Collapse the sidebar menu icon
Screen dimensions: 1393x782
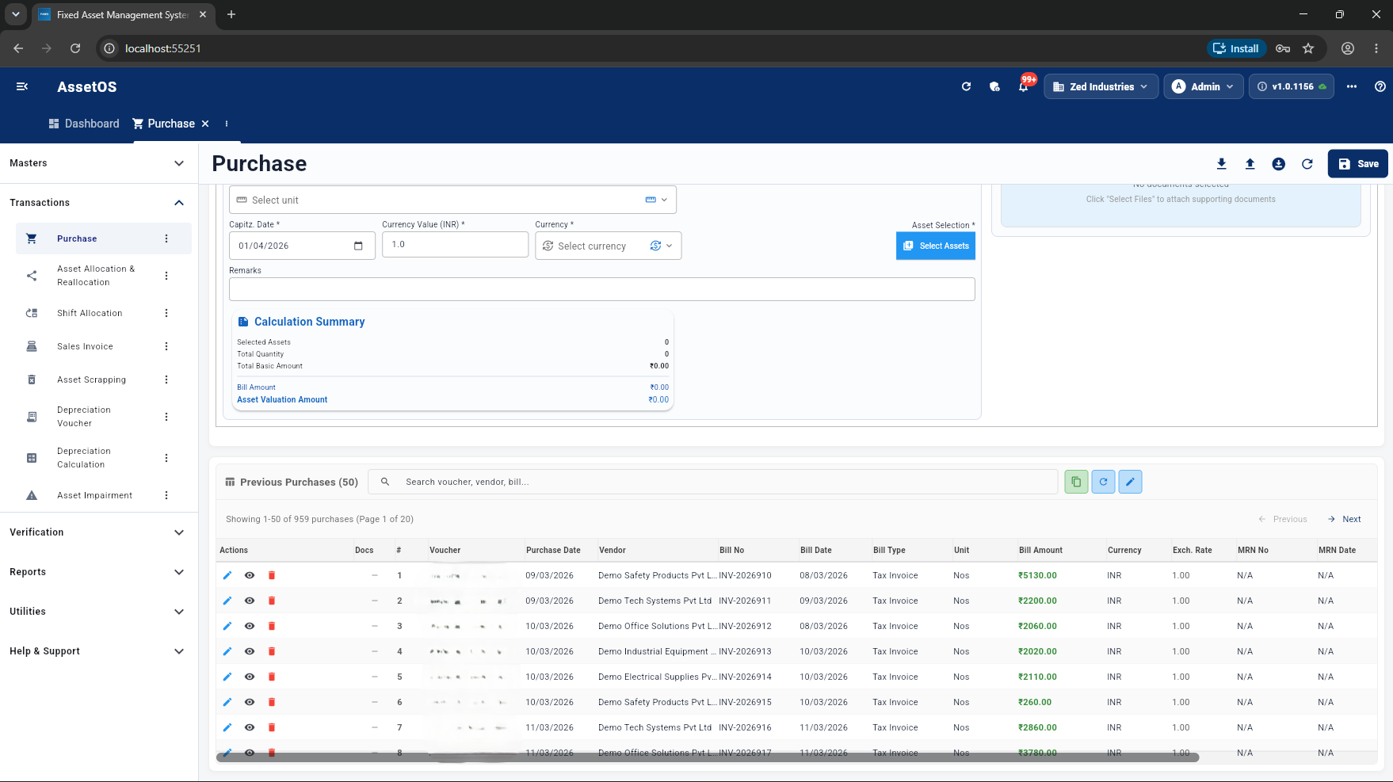click(22, 86)
